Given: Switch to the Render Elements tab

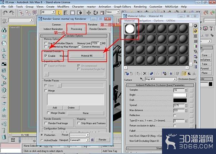Looking at the screenshot, I should [x=98, y=29].
